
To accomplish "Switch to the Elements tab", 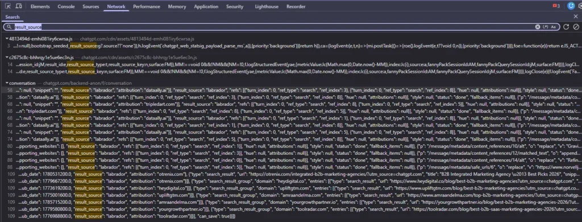I will [40, 6].
